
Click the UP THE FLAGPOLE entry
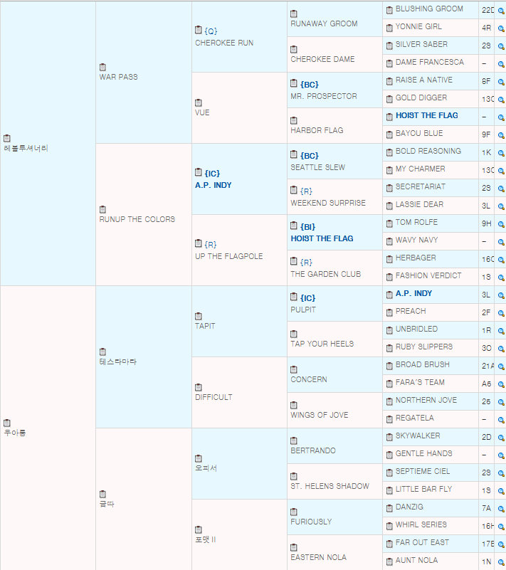click(x=228, y=256)
